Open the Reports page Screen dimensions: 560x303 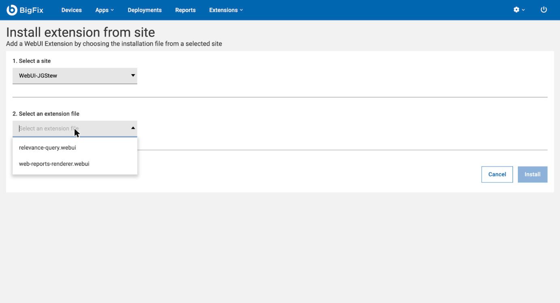click(x=186, y=10)
